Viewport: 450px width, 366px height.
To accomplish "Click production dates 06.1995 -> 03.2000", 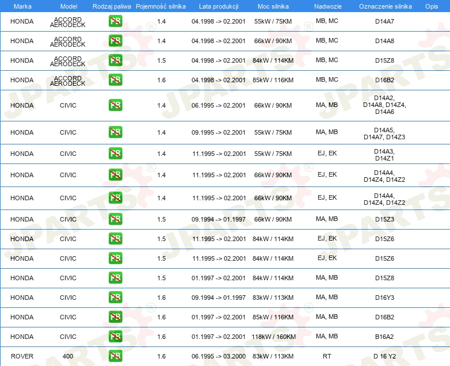I will pos(219,356).
